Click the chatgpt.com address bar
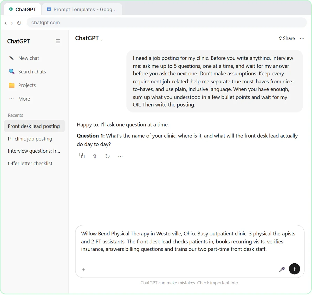Image resolution: width=312 pixels, height=295 pixels. tap(167, 23)
